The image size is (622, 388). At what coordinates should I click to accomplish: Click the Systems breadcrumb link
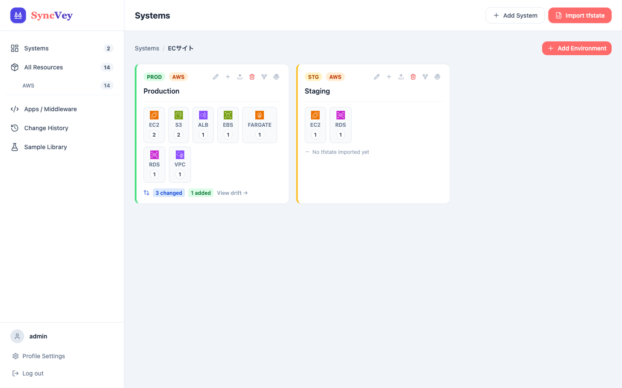pyautogui.click(x=147, y=48)
